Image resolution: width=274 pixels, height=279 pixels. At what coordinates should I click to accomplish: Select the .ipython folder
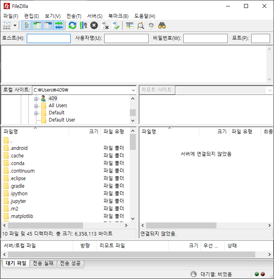[x=16, y=194]
